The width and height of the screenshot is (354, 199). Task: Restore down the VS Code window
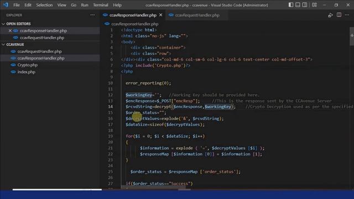click(336, 5)
